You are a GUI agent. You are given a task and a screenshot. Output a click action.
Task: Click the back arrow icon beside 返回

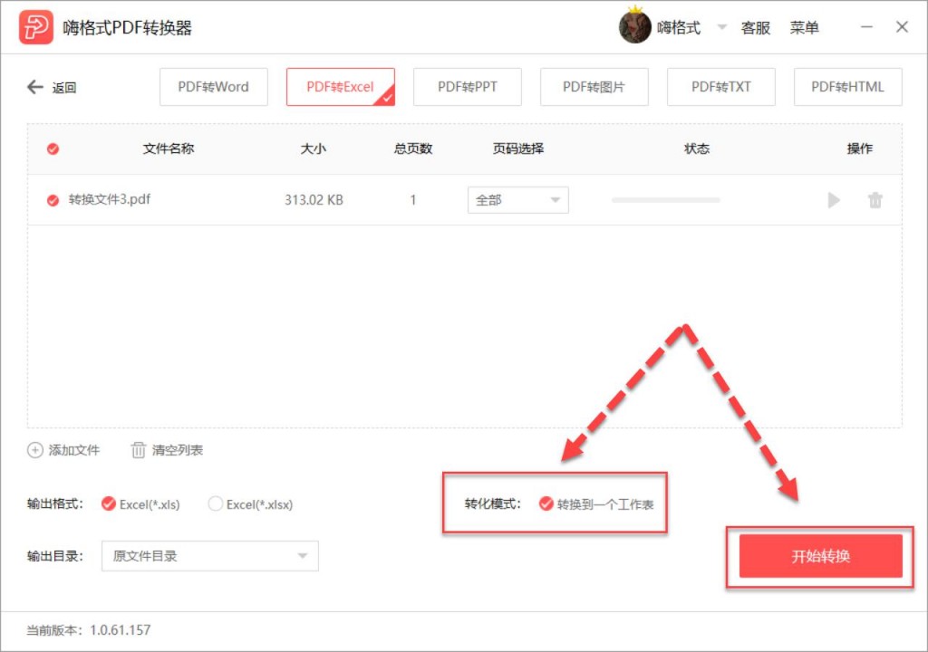click(x=35, y=87)
